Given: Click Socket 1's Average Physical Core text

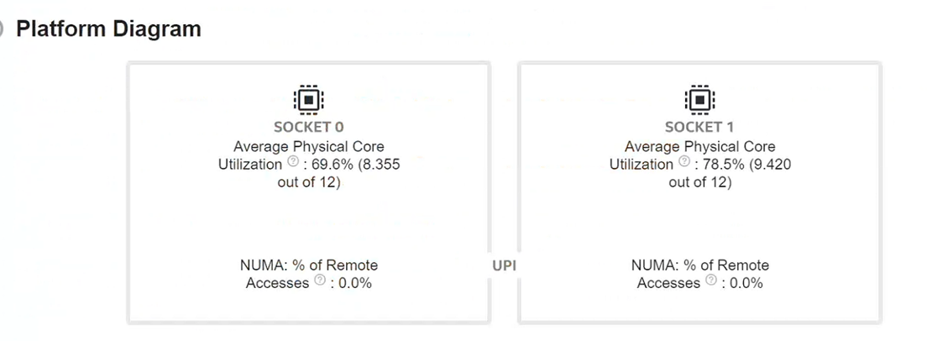Looking at the screenshot, I should [700, 147].
